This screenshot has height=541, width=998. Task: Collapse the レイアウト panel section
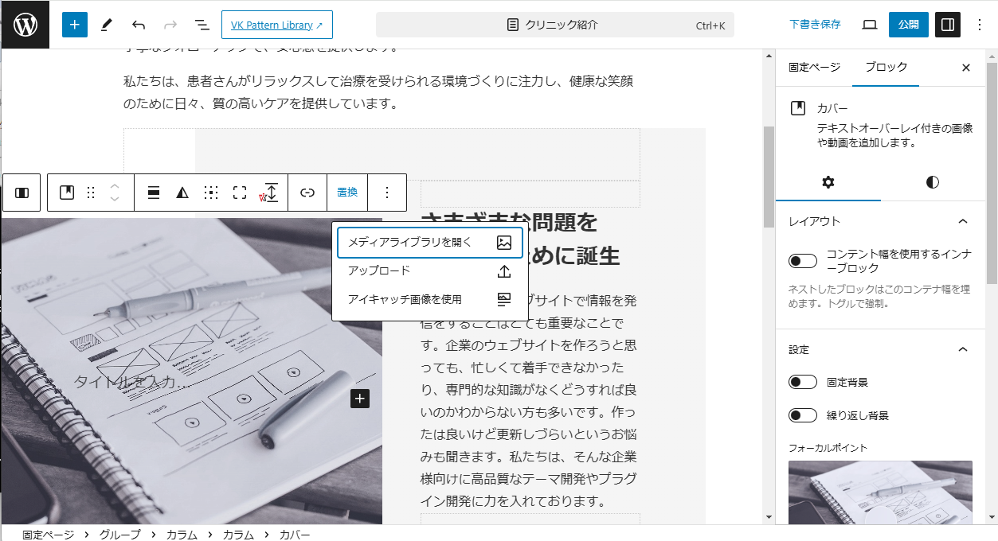pos(962,221)
